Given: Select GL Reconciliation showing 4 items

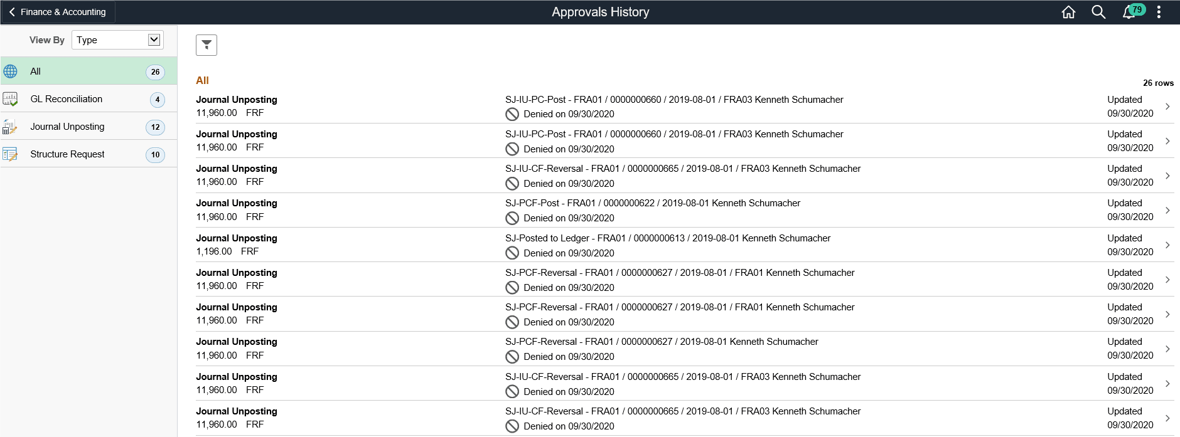Looking at the screenshot, I should coord(88,98).
